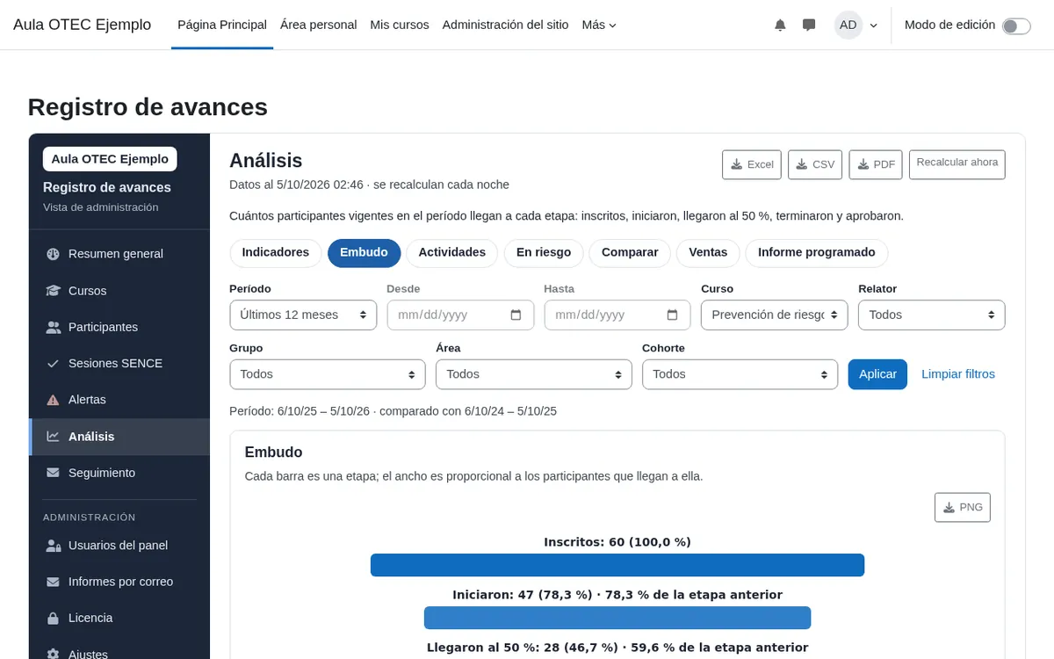Image resolution: width=1054 pixels, height=659 pixels.
Task: Click the Informes por correo envelope icon
Action: [53, 582]
